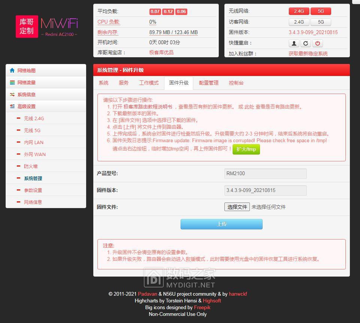The height and width of the screenshot is (323, 360).
Task: Open 无线 2.4G in the sidebar
Action: (34, 118)
